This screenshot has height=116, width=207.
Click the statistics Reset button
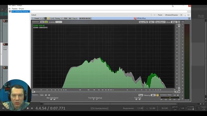(x=141, y=95)
